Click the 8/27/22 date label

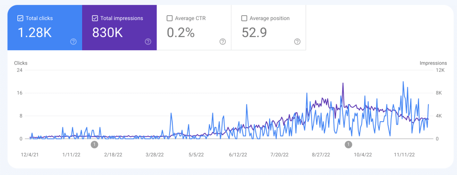[x=321, y=155]
